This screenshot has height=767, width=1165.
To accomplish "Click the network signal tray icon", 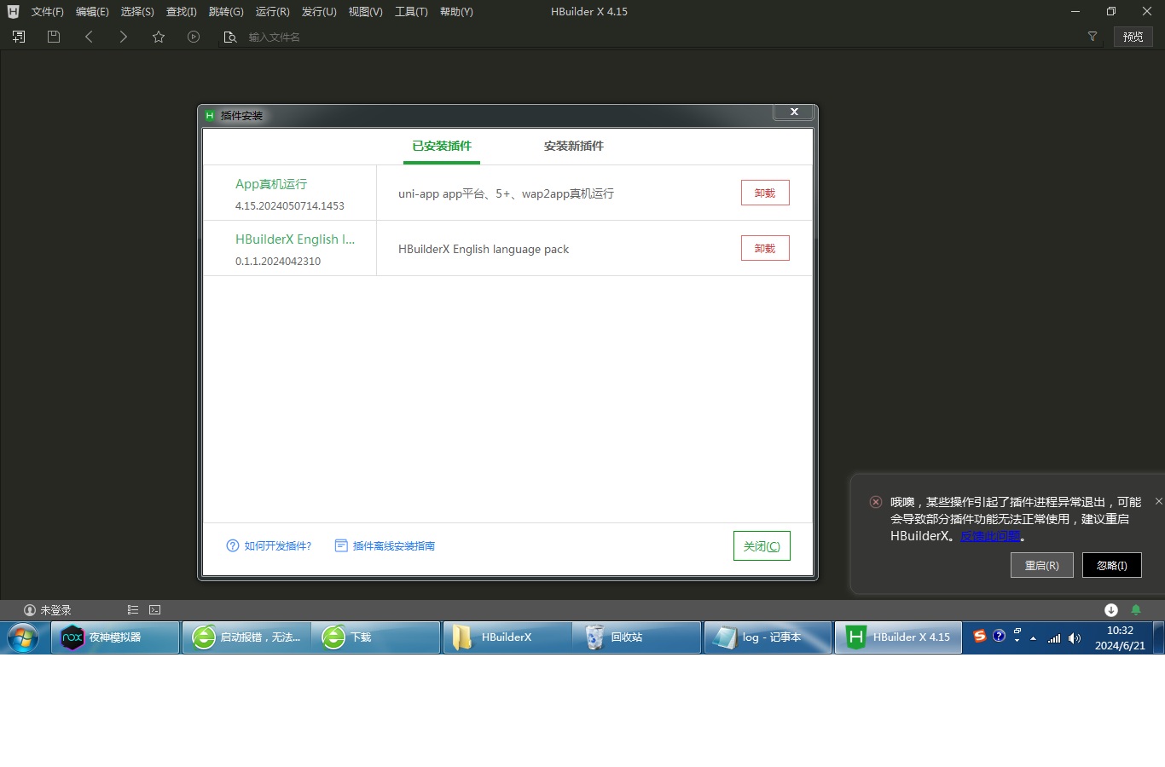I will pyautogui.click(x=1054, y=638).
